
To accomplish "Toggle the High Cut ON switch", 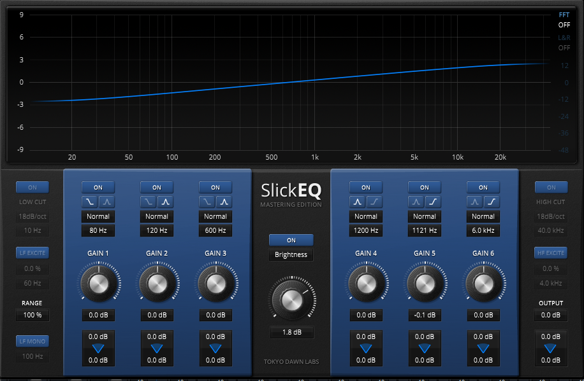I will click(551, 188).
